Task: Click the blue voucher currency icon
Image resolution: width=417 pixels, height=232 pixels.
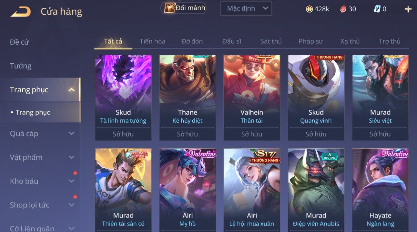Action: (377, 9)
